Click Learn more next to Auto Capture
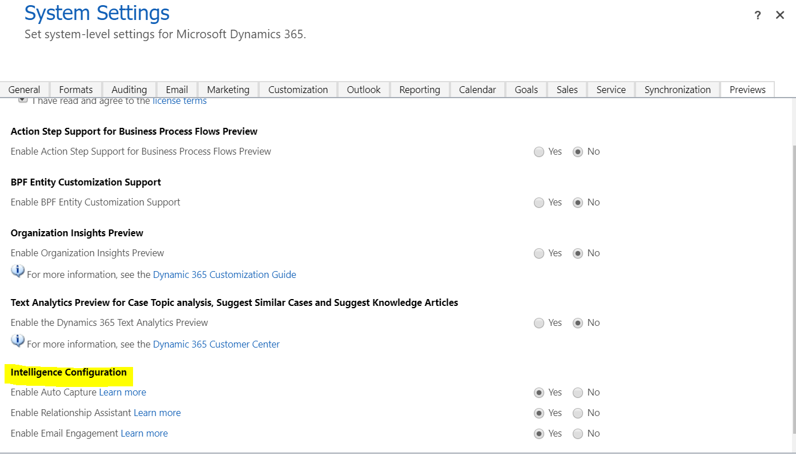 [123, 392]
